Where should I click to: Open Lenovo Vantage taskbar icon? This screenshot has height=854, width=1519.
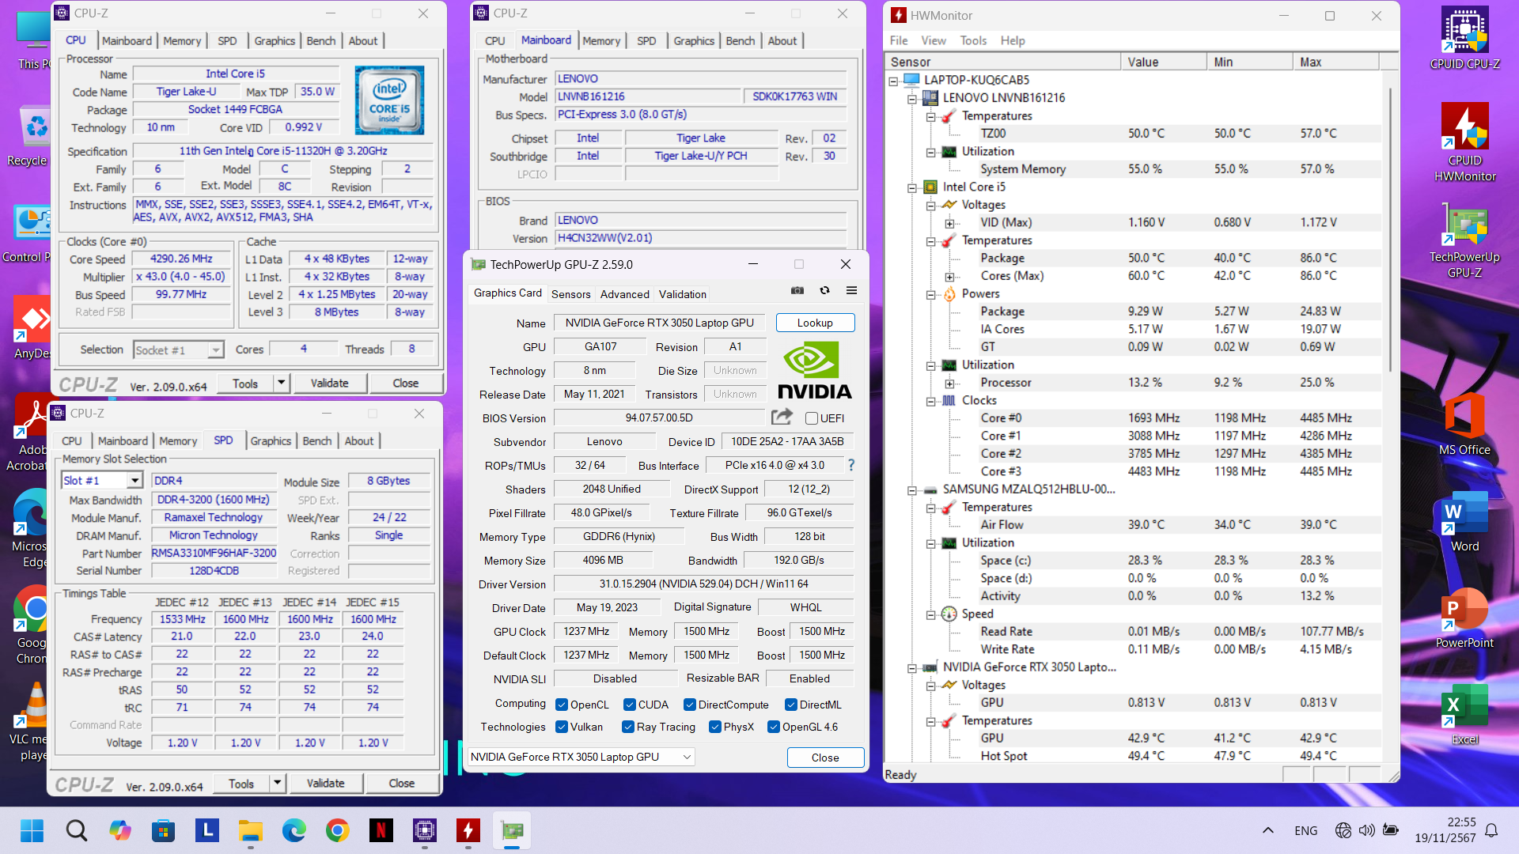[x=206, y=830]
